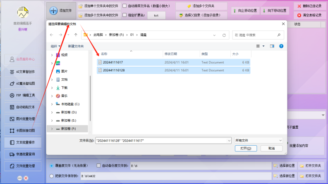The image size is (328, 184).
Task: Select file 202441116128
Action: tap(173, 70)
